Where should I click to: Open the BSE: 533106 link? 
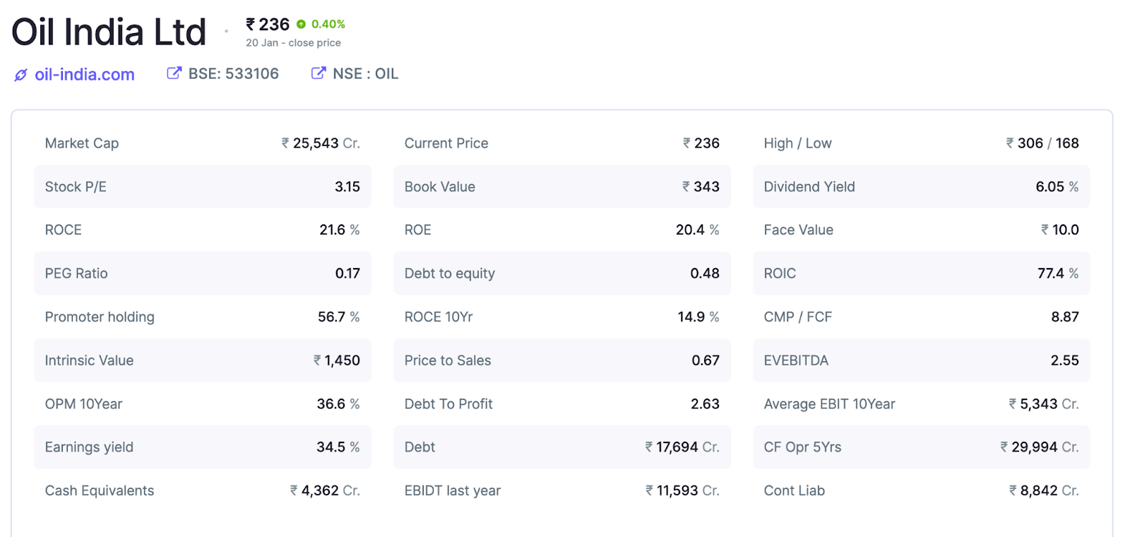233,73
